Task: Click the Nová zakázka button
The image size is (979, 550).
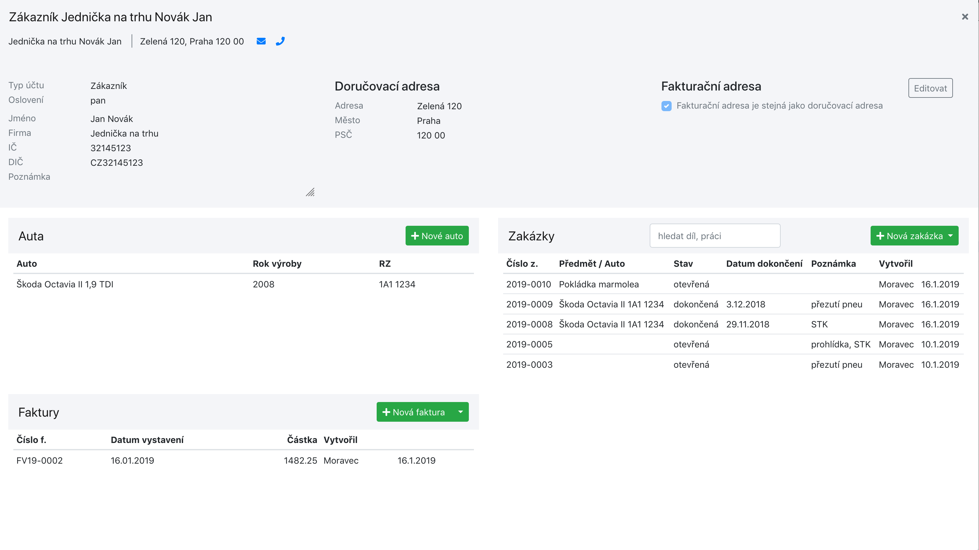Action: [x=909, y=236]
